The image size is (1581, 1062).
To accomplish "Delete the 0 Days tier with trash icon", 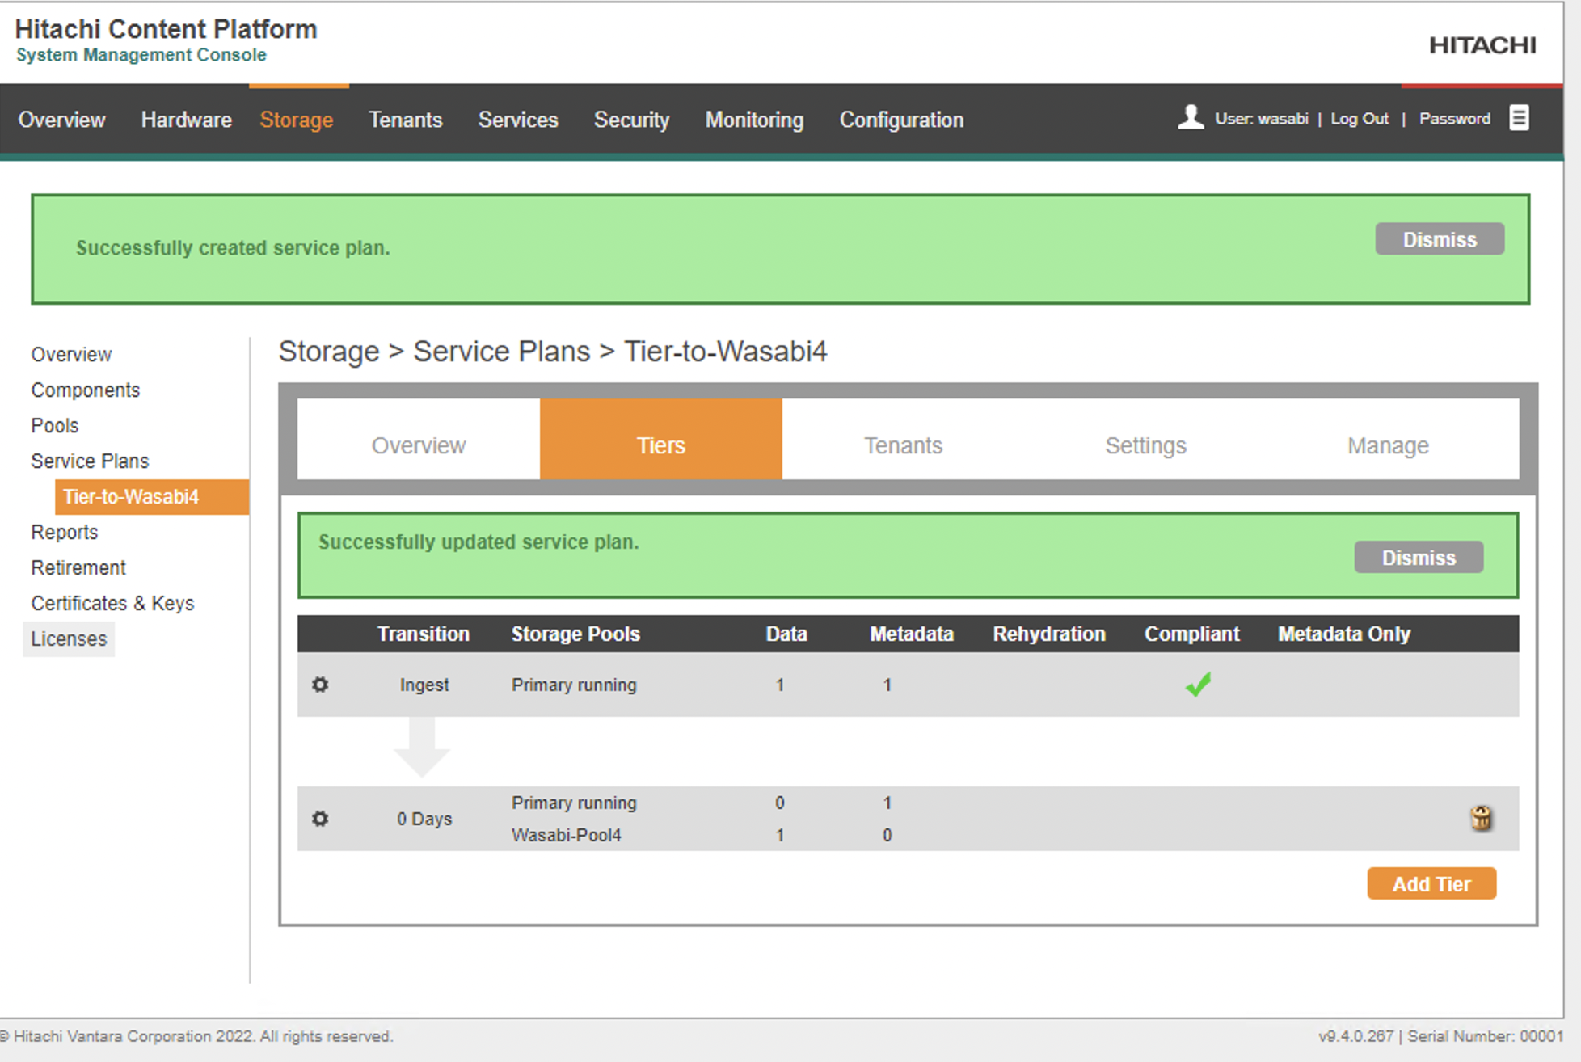I will (x=1481, y=818).
